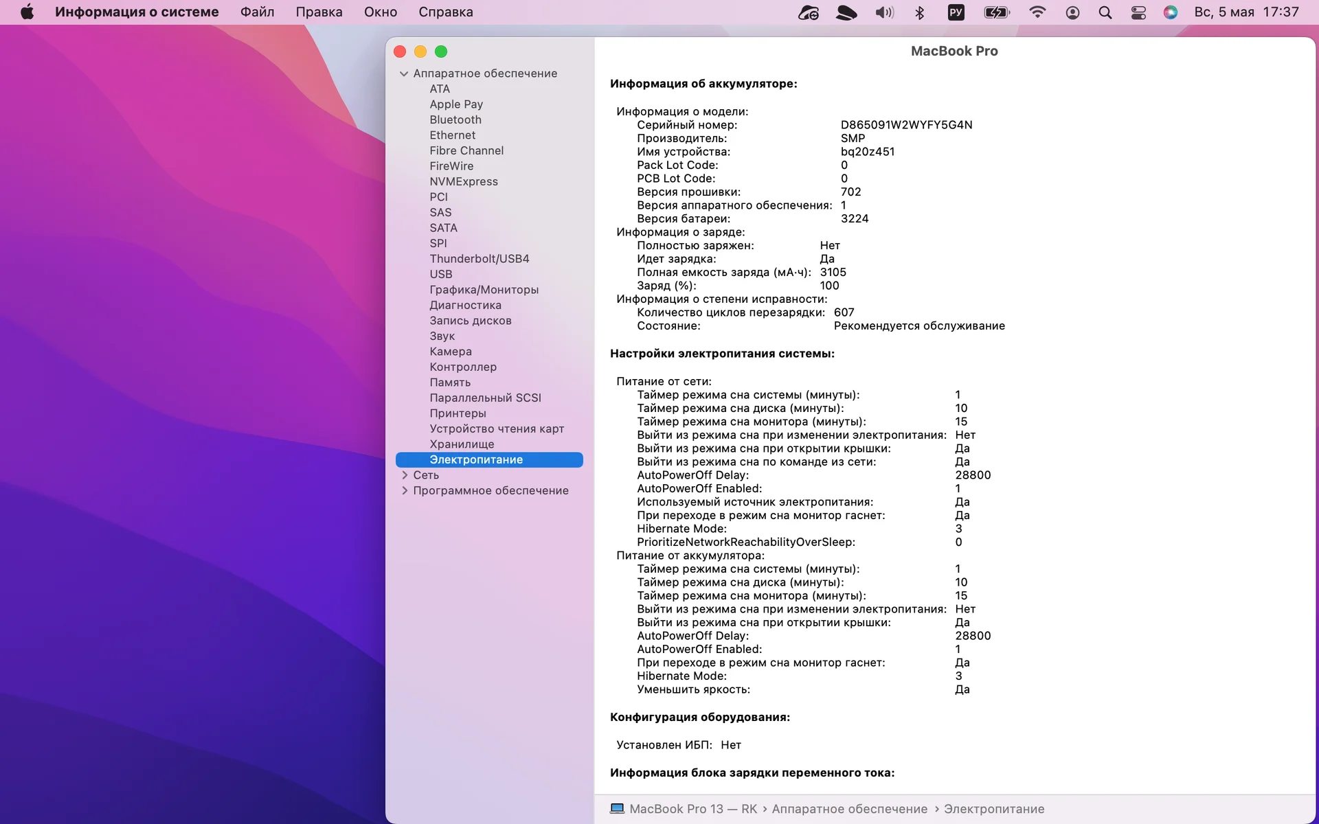Image resolution: width=1319 pixels, height=824 pixels.
Task: Select Диагностика in sidebar
Action: pyautogui.click(x=465, y=305)
